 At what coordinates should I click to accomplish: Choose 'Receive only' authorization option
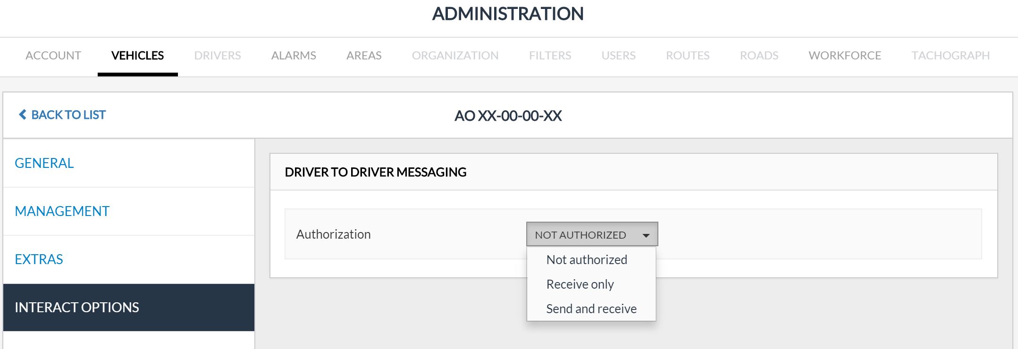pos(580,284)
